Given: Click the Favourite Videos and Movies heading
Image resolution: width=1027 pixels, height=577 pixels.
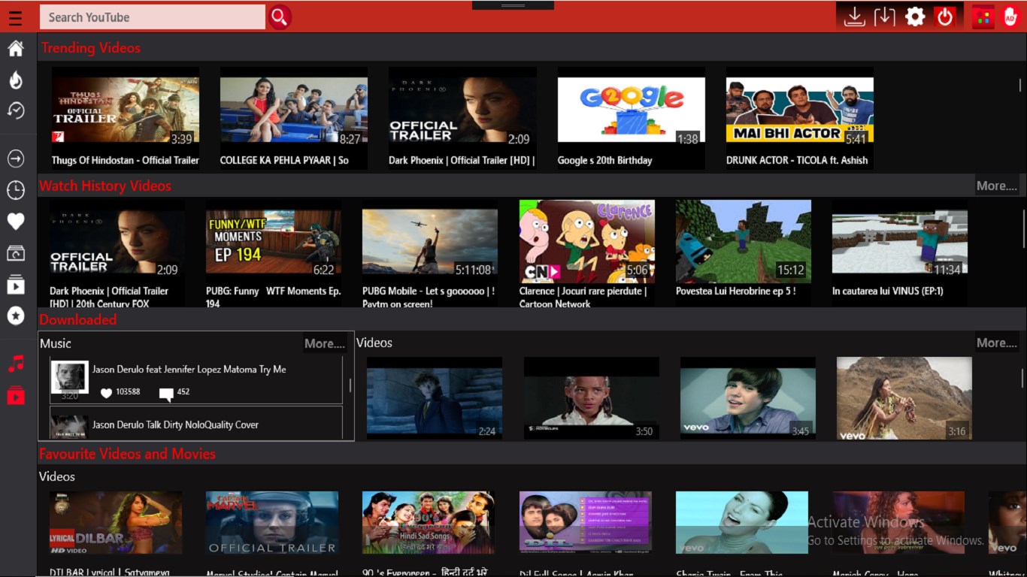Looking at the screenshot, I should click(x=127, y=454).
